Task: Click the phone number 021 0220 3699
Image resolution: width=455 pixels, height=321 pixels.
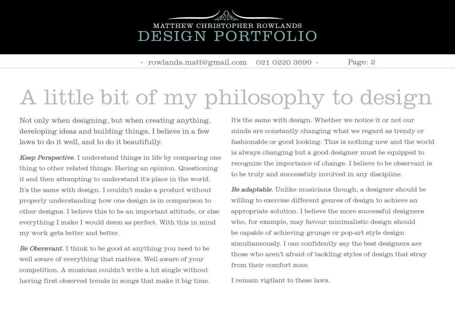Action: 283,62
